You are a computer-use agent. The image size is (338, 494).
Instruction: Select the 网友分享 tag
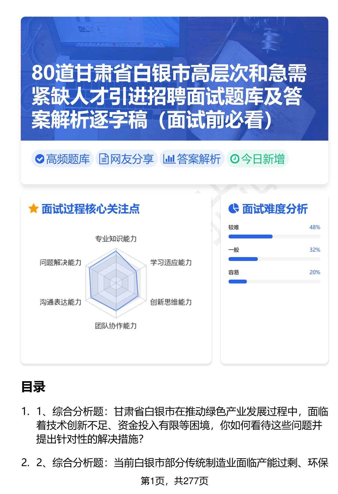(126, 159)
